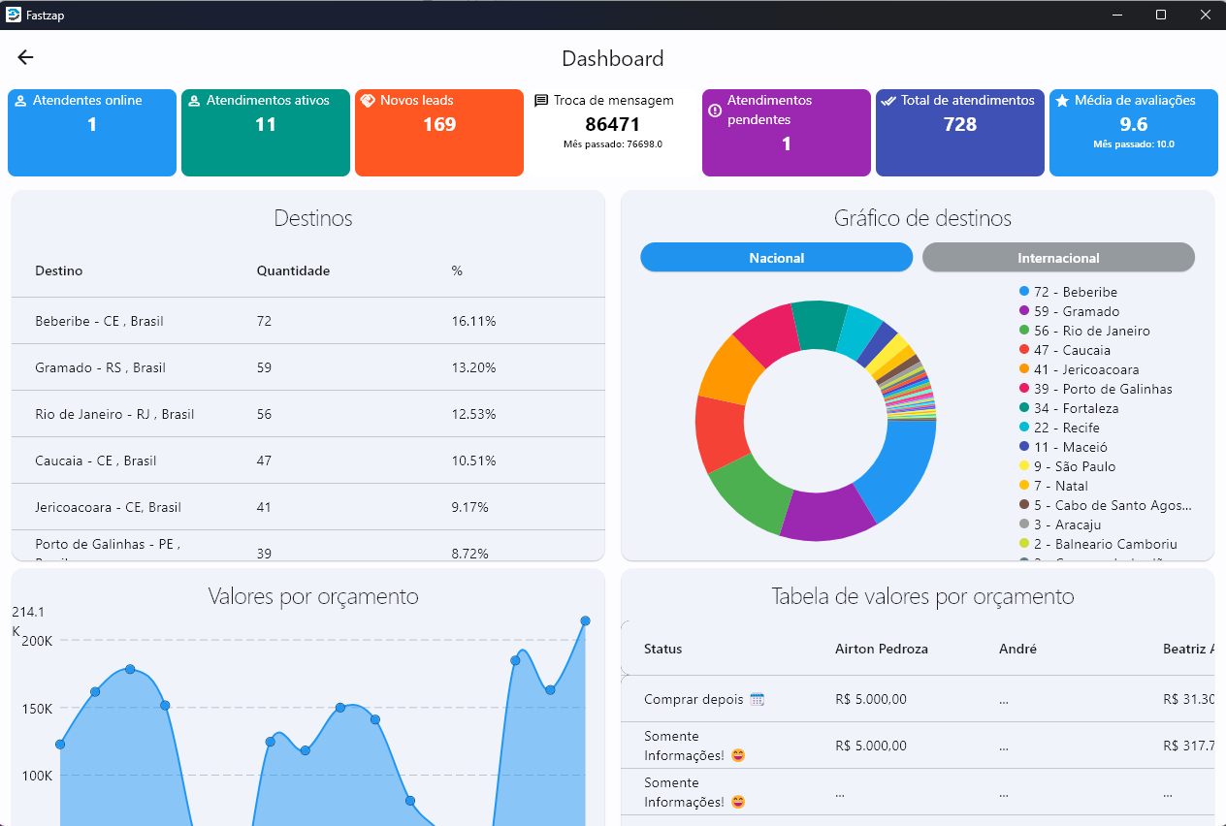Click the Fastzap app logo in title bar

pyautogui.click(x=14, y=15)
